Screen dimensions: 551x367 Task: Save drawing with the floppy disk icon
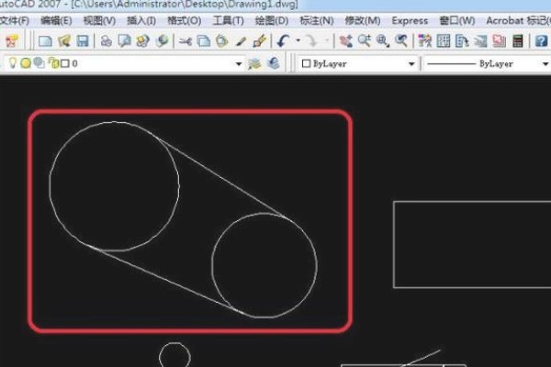(x=83, y=40)
